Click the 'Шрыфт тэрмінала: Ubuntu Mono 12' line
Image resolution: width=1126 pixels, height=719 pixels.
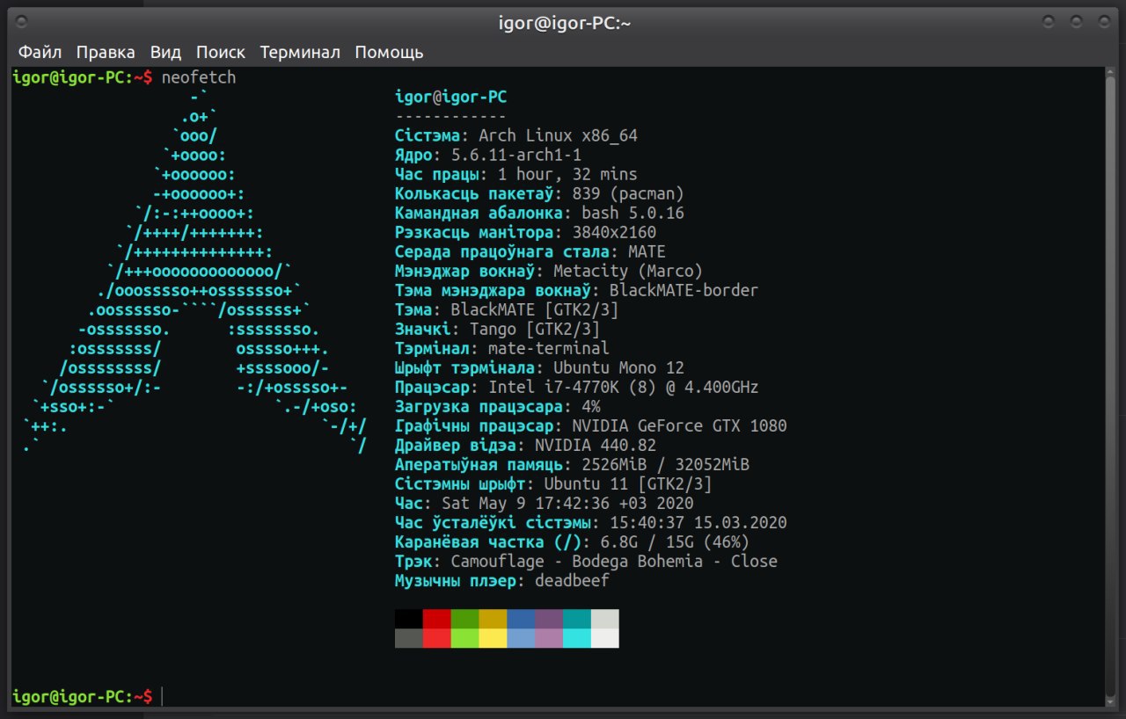point(539,367)
